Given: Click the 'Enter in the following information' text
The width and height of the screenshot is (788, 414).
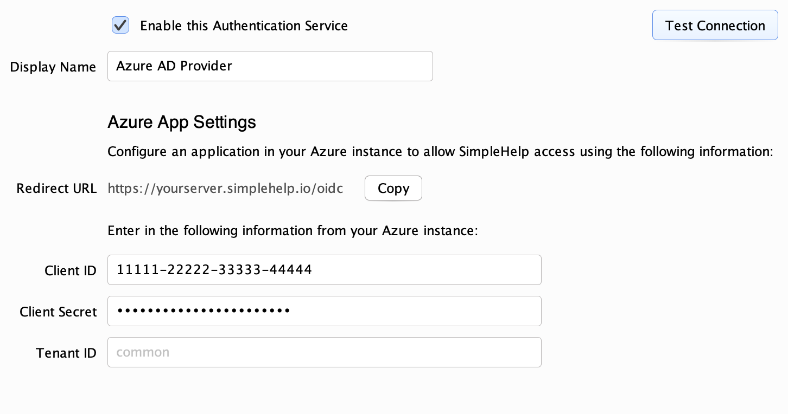Looking at the screenshot, I should [293, 230].
